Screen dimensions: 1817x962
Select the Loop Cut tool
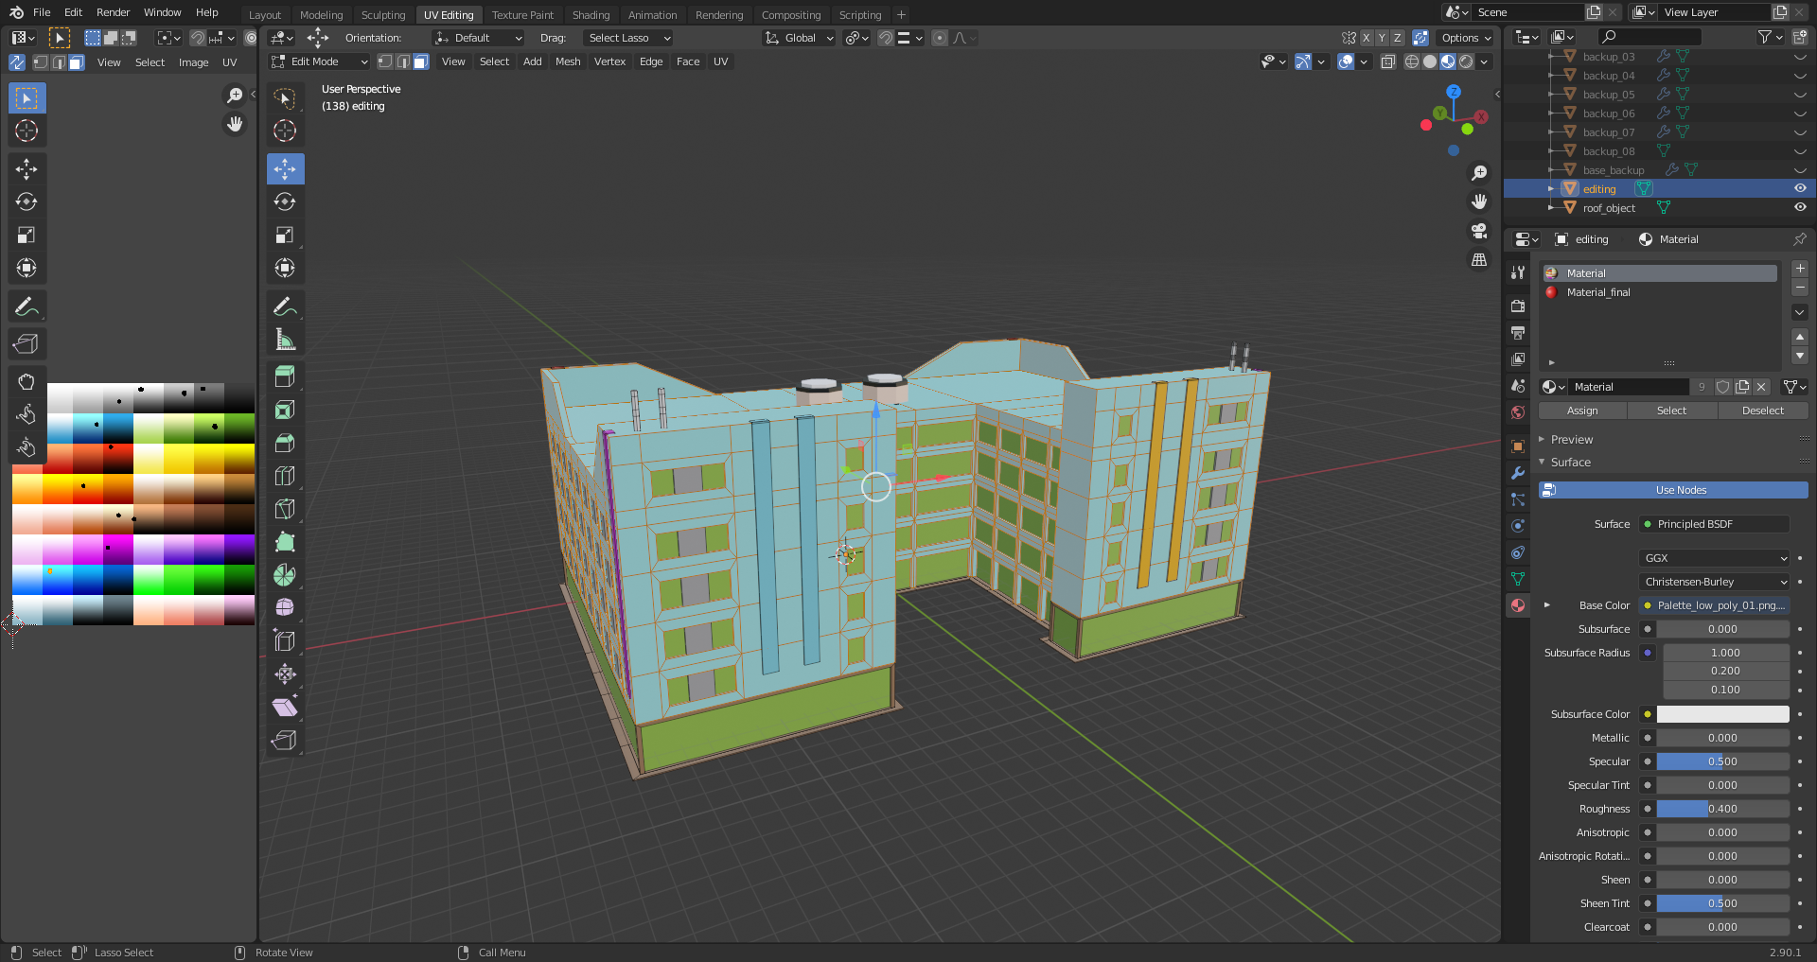(x=285, y=476)
